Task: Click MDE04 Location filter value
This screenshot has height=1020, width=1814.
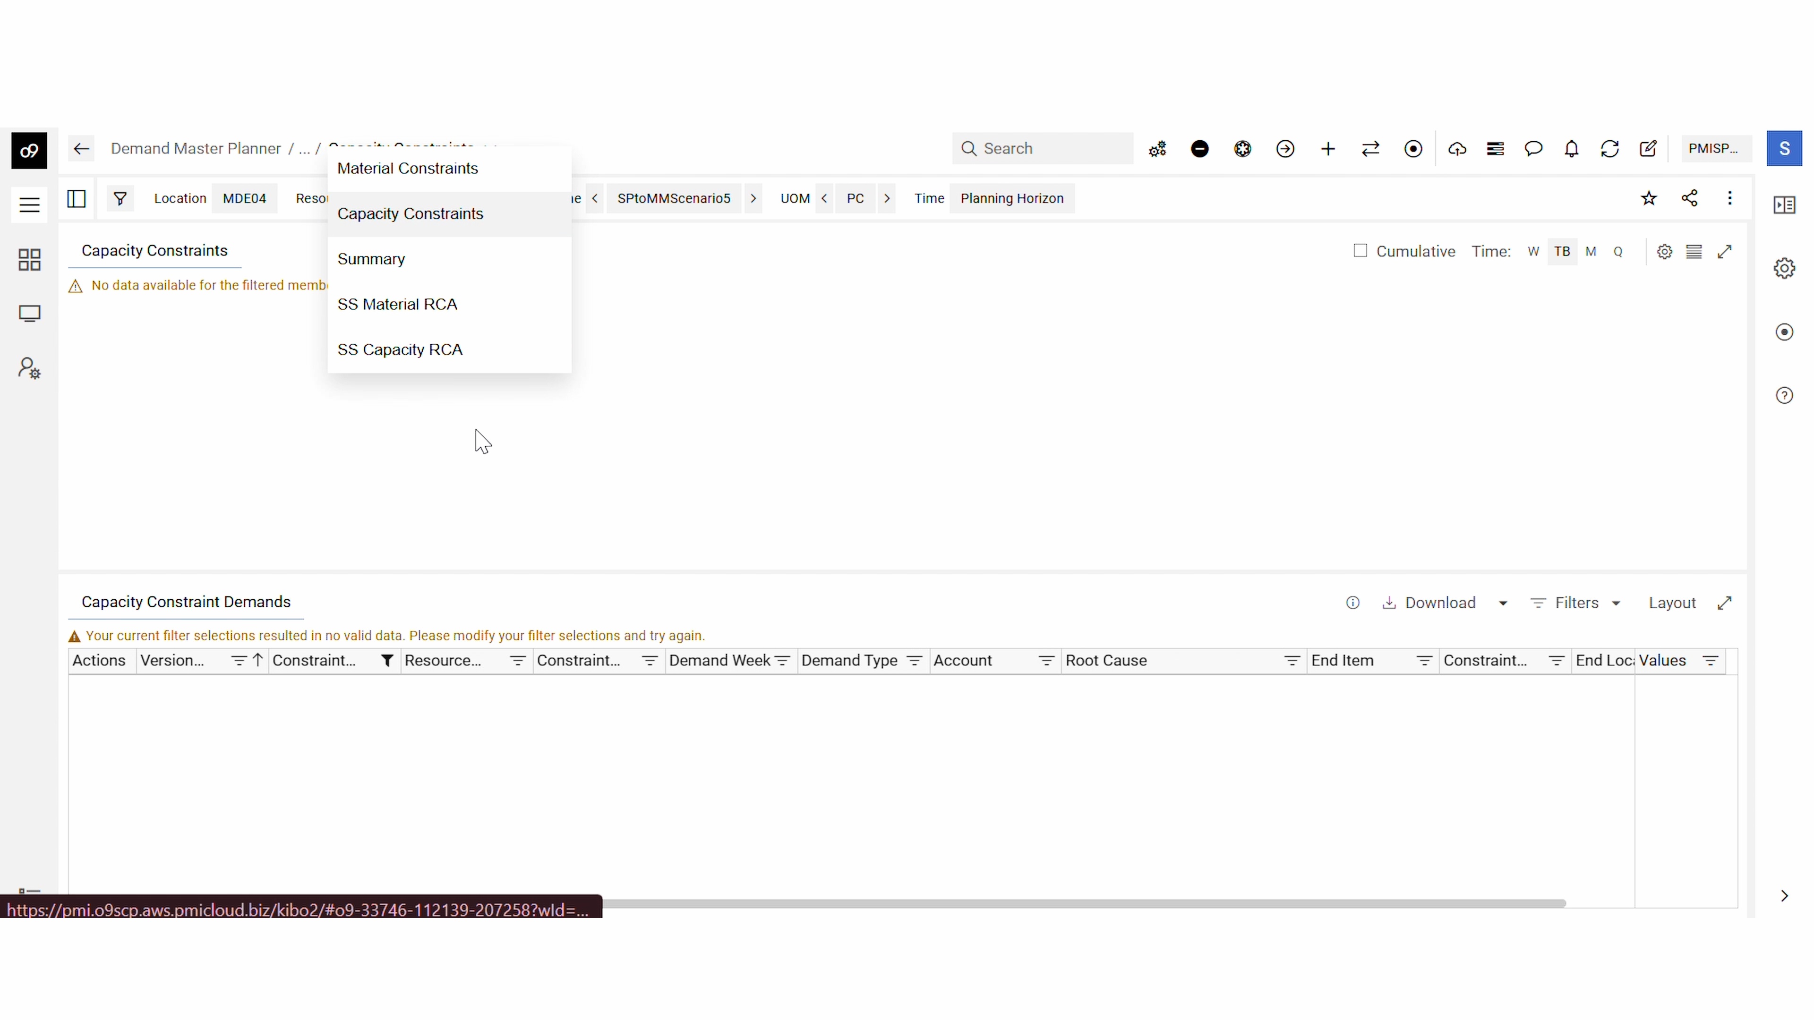Action: click(x=244, y=198)
